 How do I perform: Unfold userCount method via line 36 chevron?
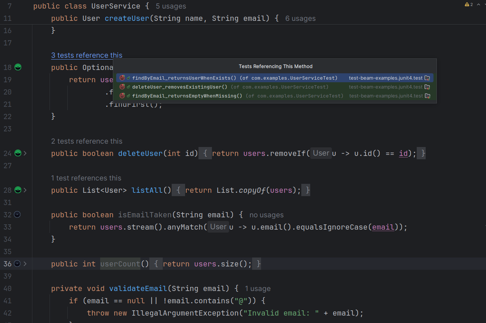coord(25,264)
